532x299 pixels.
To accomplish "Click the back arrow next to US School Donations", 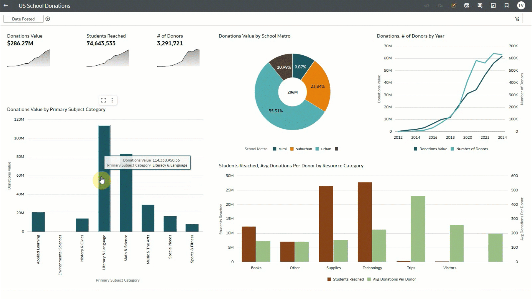I will (6, 6).
